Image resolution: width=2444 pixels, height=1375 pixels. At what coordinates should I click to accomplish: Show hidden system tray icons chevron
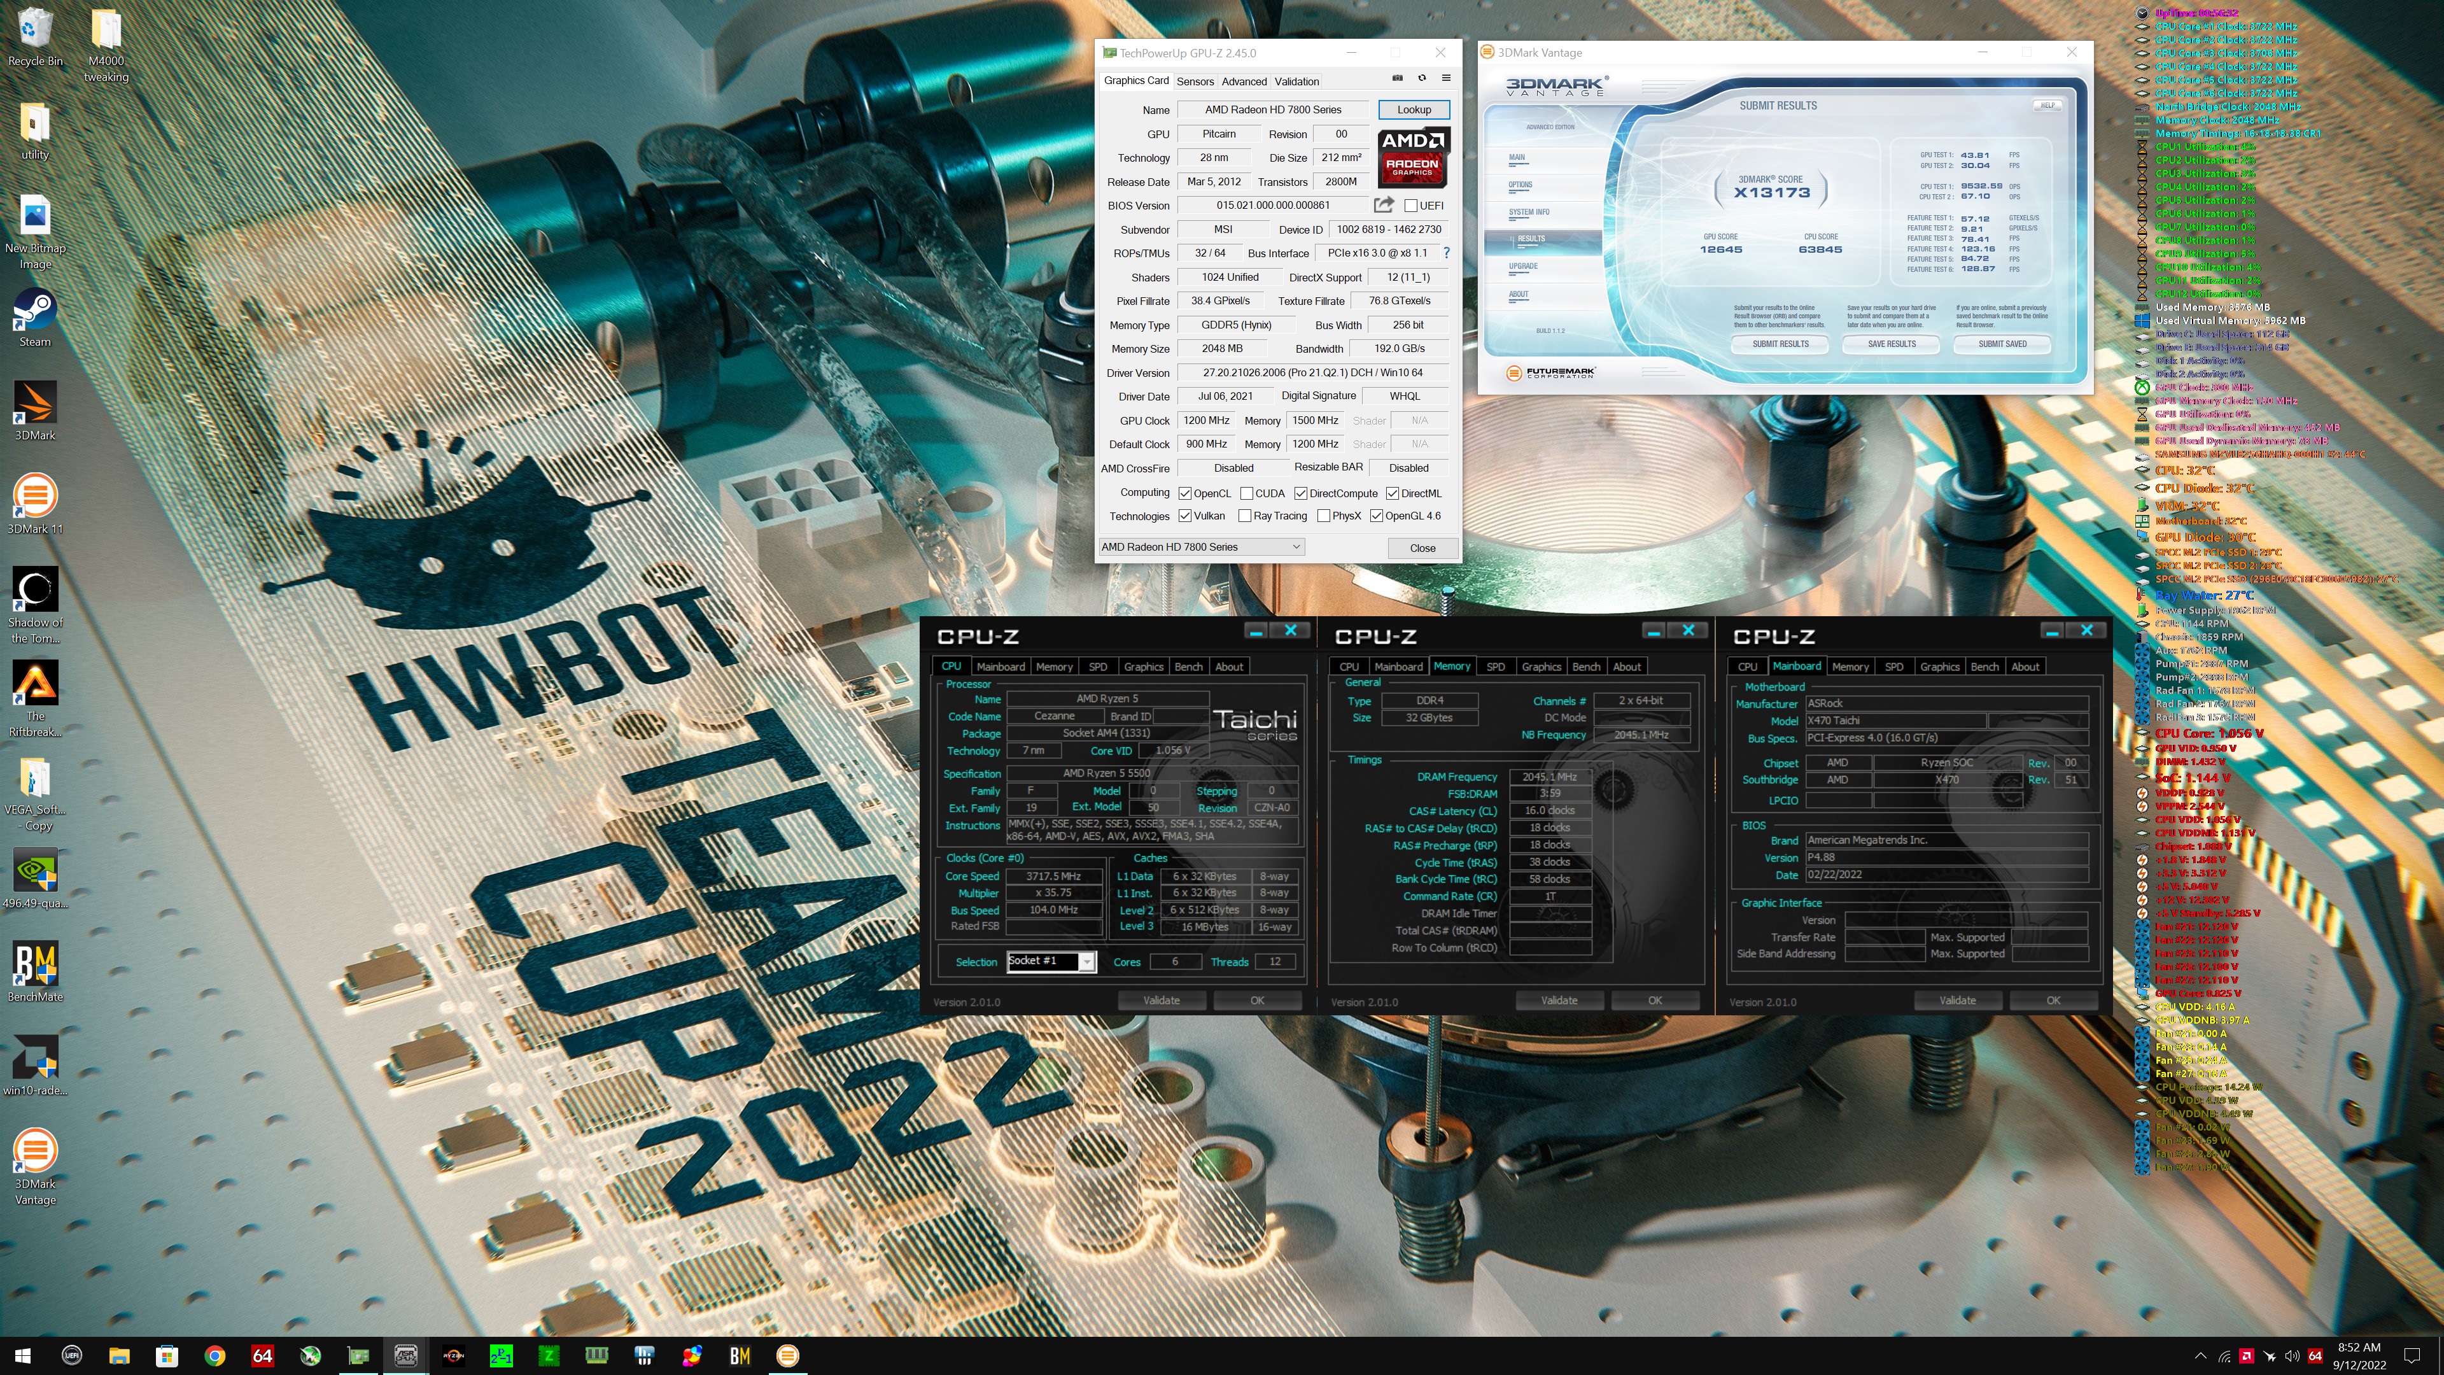click(x=2200, y=1355)
